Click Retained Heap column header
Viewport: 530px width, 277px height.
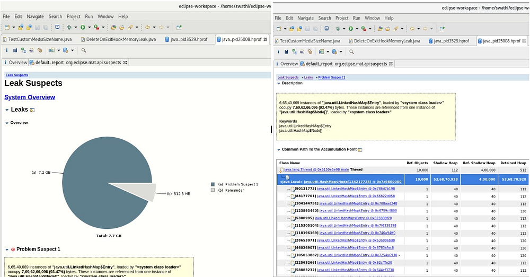(x=513, y=163)
